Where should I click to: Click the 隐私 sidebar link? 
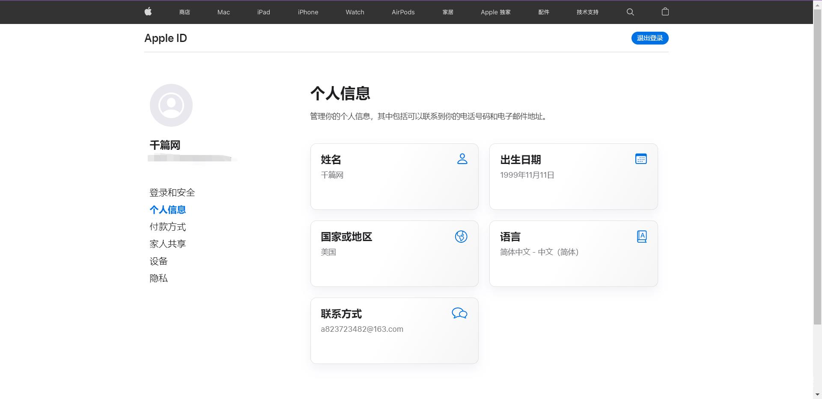point(158,278)
